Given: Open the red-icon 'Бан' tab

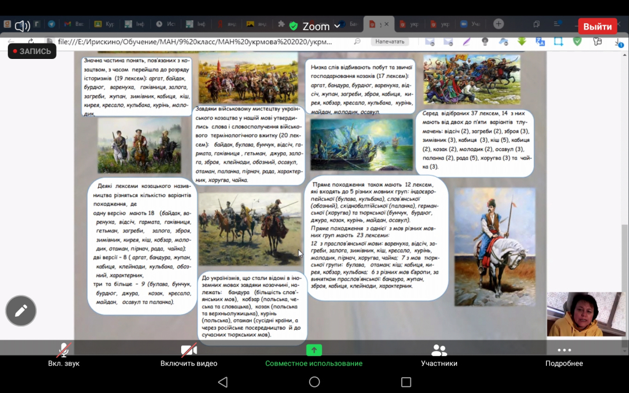Looking at the screenshot, I should (348, 24).
